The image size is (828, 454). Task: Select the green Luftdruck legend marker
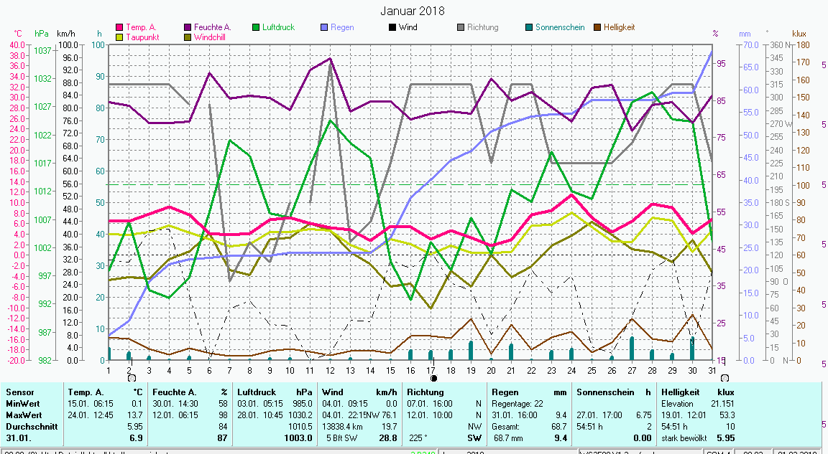[256, 27]
